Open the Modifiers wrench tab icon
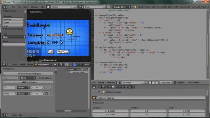The height and width of the screenshot is (118, 210). [x=120, y=87]
